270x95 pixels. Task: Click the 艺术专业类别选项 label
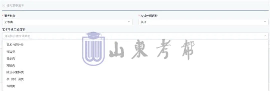pos(14,29)
